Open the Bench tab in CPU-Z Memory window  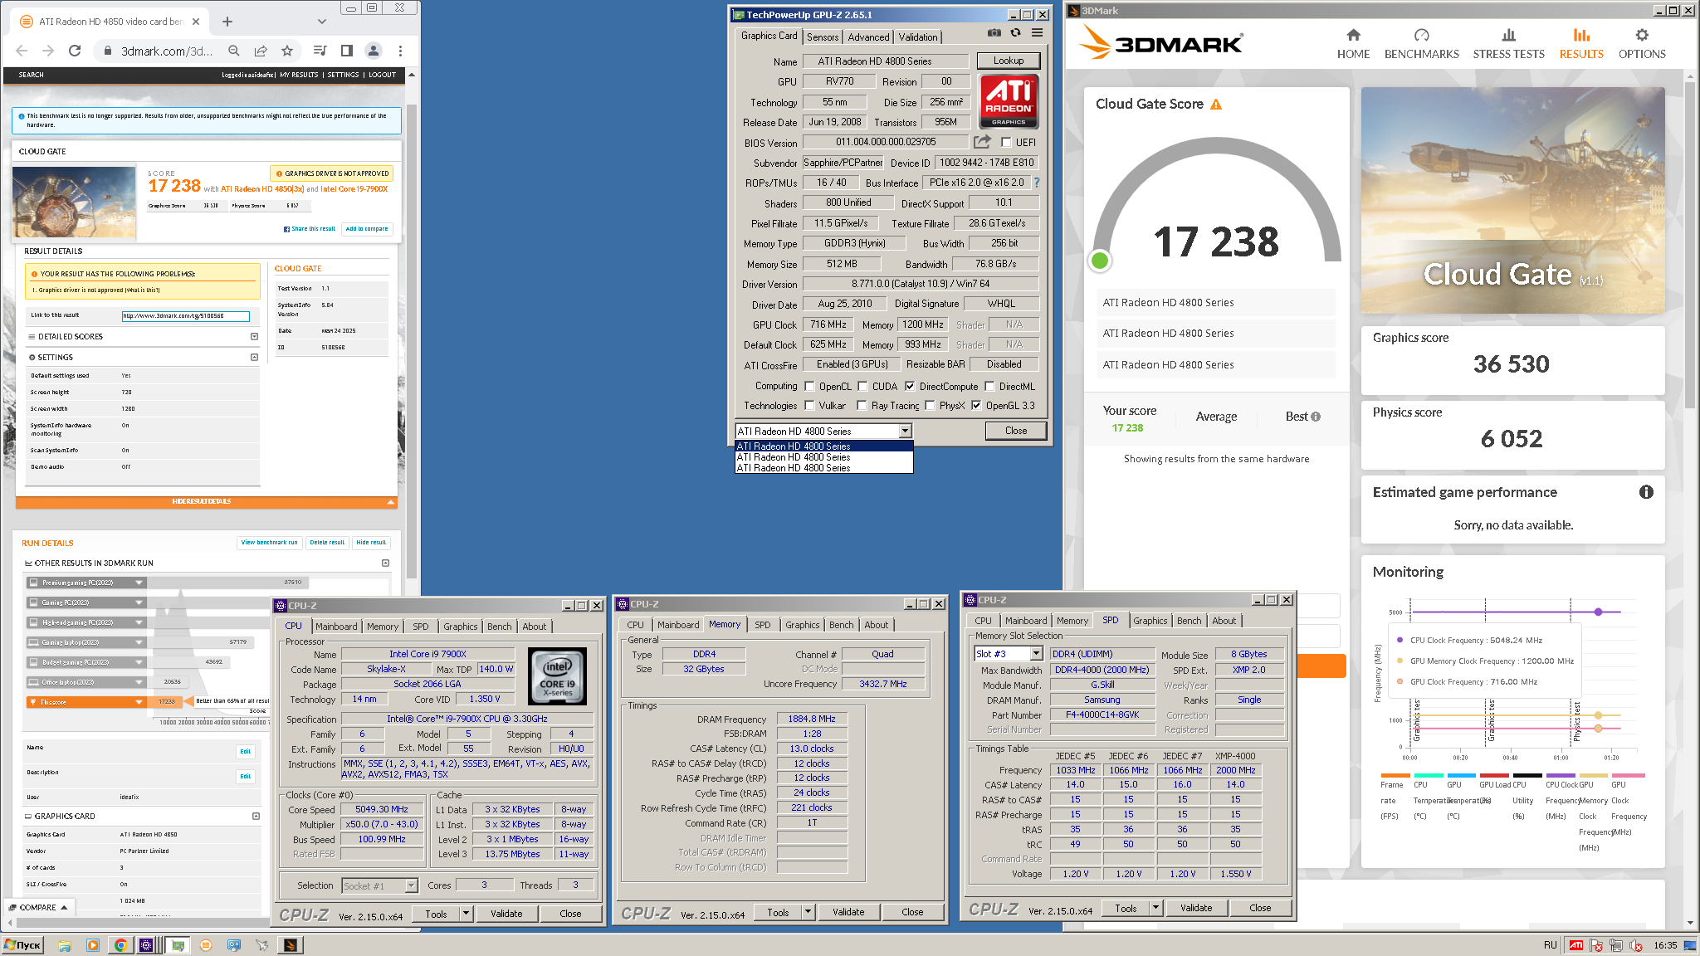click(x=841, y=625)
